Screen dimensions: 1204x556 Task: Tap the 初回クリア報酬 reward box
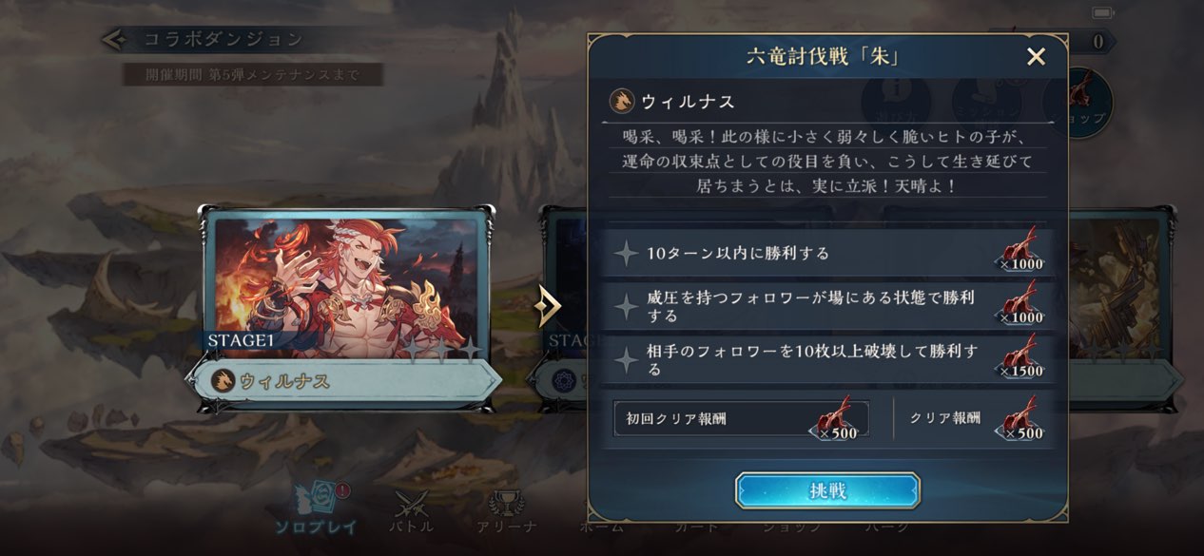741,418
